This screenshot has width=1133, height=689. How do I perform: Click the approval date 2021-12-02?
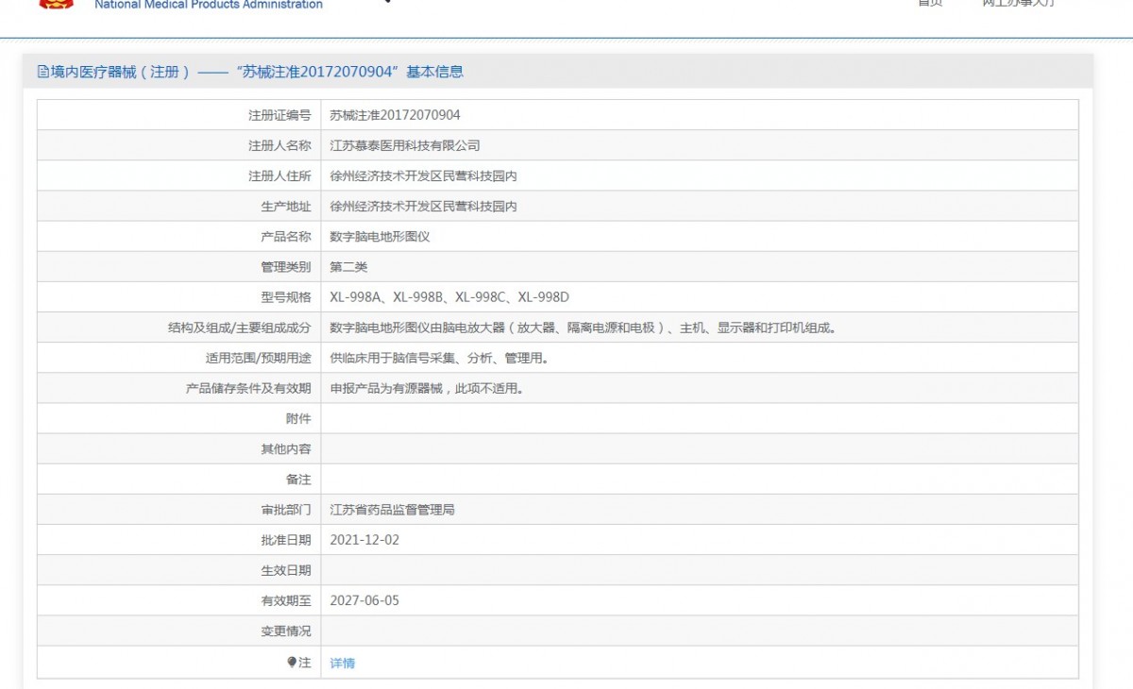pyautogui.click(x=364, y=540)
